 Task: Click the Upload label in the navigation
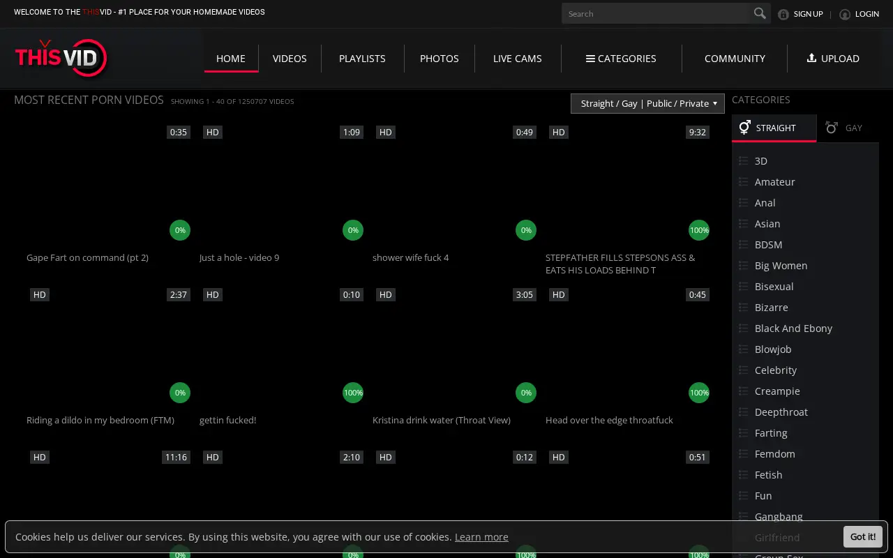pos(840,59)
